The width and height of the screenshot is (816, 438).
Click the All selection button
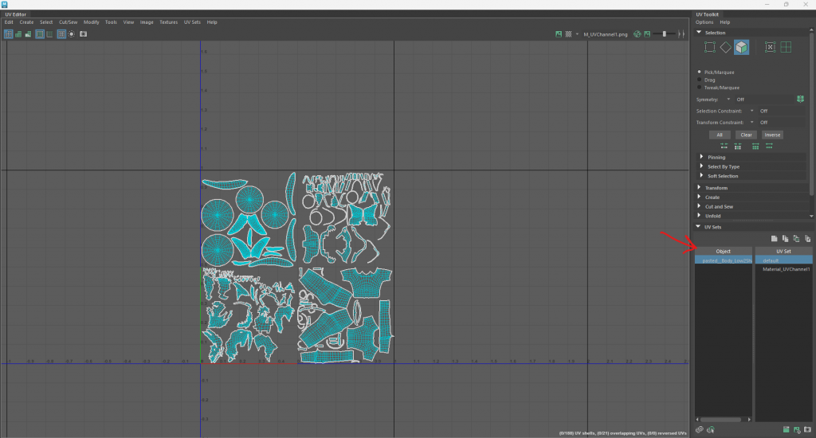click(720, 135)
